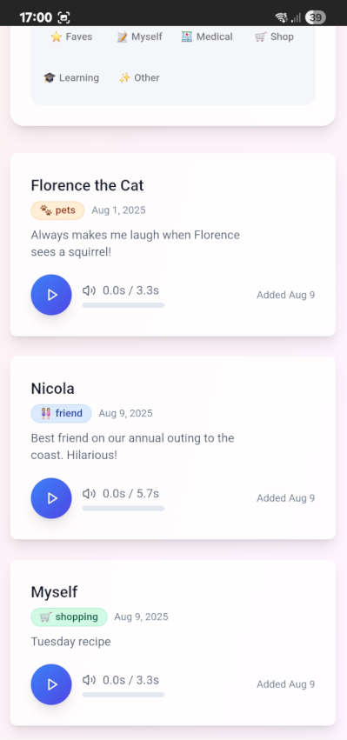Choose the Learning graduation-cap category

coord(71,78)
